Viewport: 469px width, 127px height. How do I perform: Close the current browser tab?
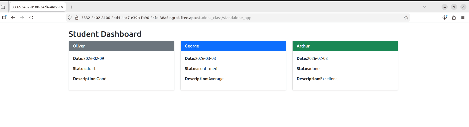pos(62,7)
